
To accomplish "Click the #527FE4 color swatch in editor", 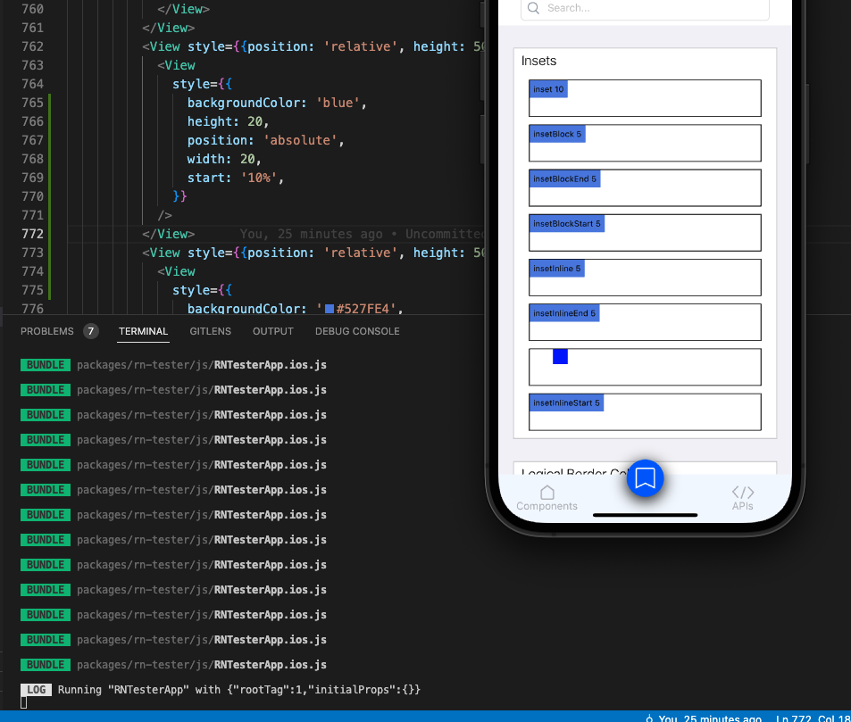I will click(x=329, y=309).
